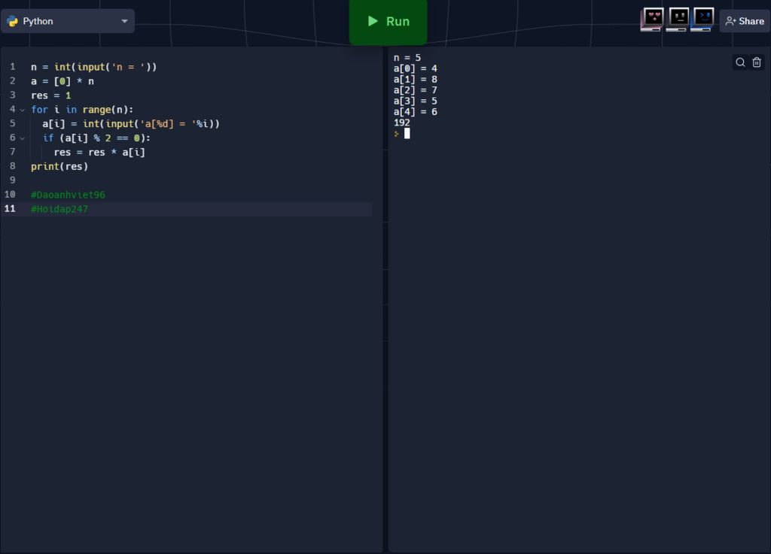This screenshot has width=771, height=554.
Task: Click the add-person icon beside Share
Action: pos(730,21)
